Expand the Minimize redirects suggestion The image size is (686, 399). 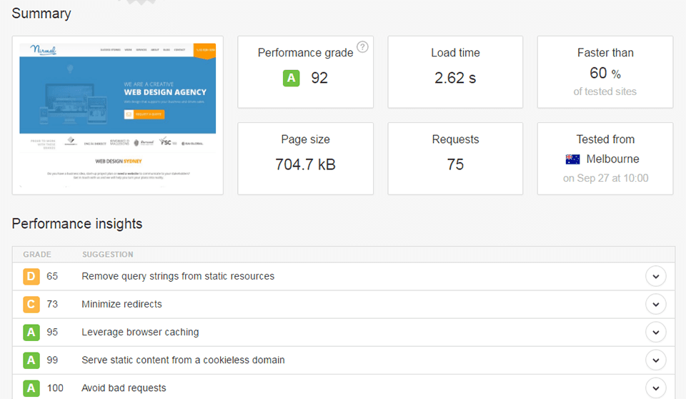tap(656, 305)
